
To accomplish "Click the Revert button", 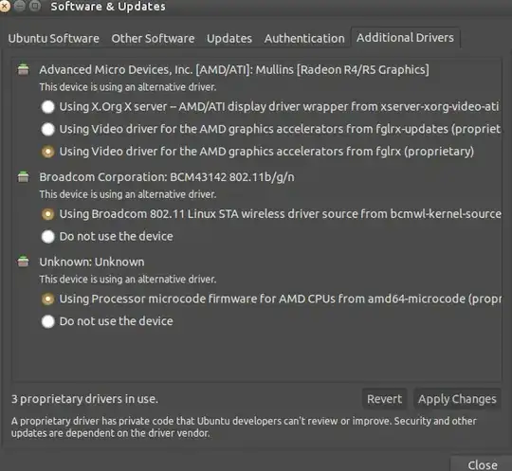I will tap(384, 399).
